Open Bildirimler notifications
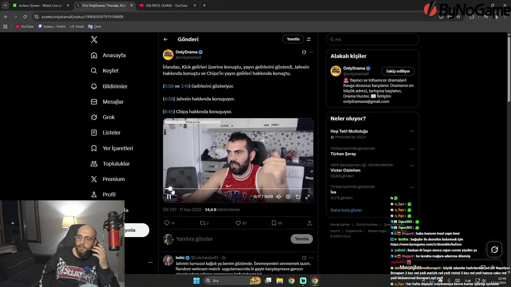Viewport: 511px width, 287px height. click(x=109, y=86)
